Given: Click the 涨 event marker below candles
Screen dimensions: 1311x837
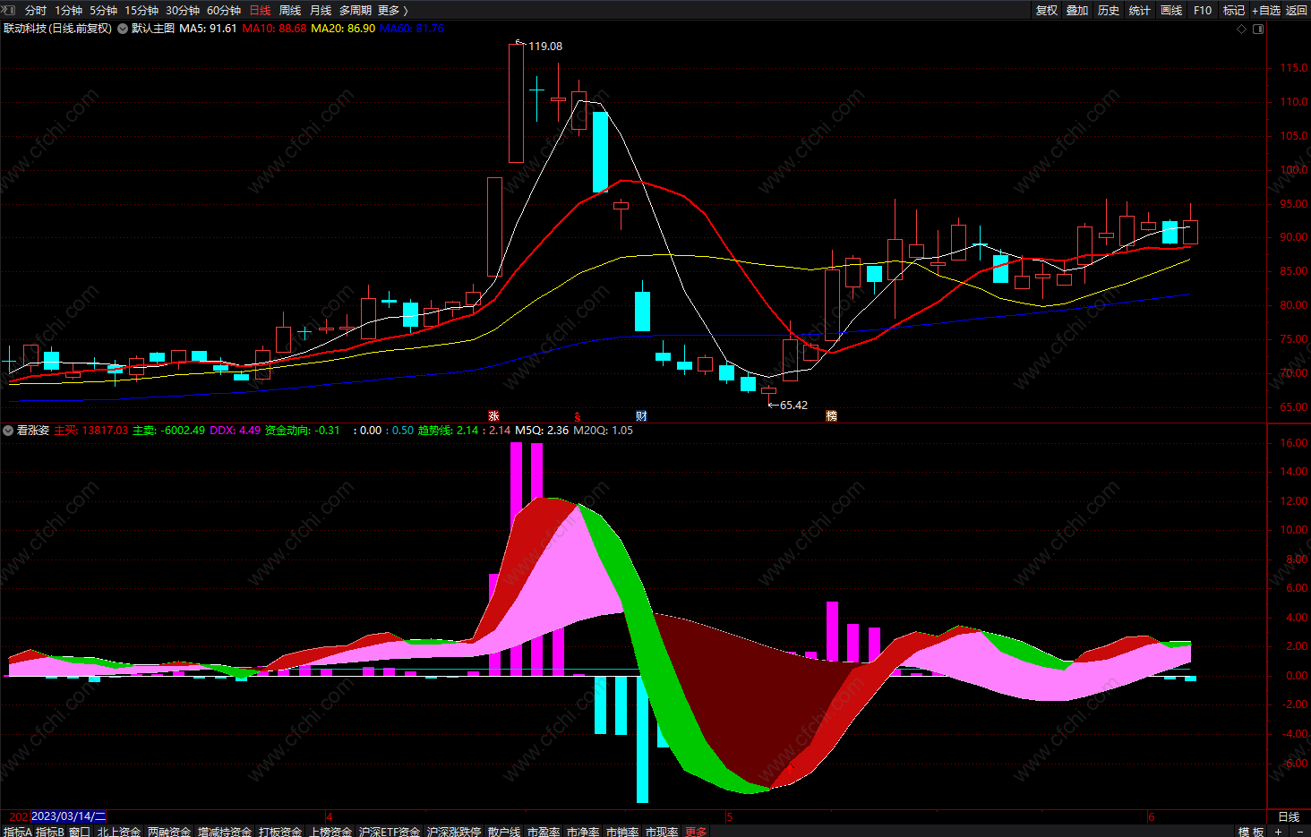Looking at the screenshot, I should point(493,416).
